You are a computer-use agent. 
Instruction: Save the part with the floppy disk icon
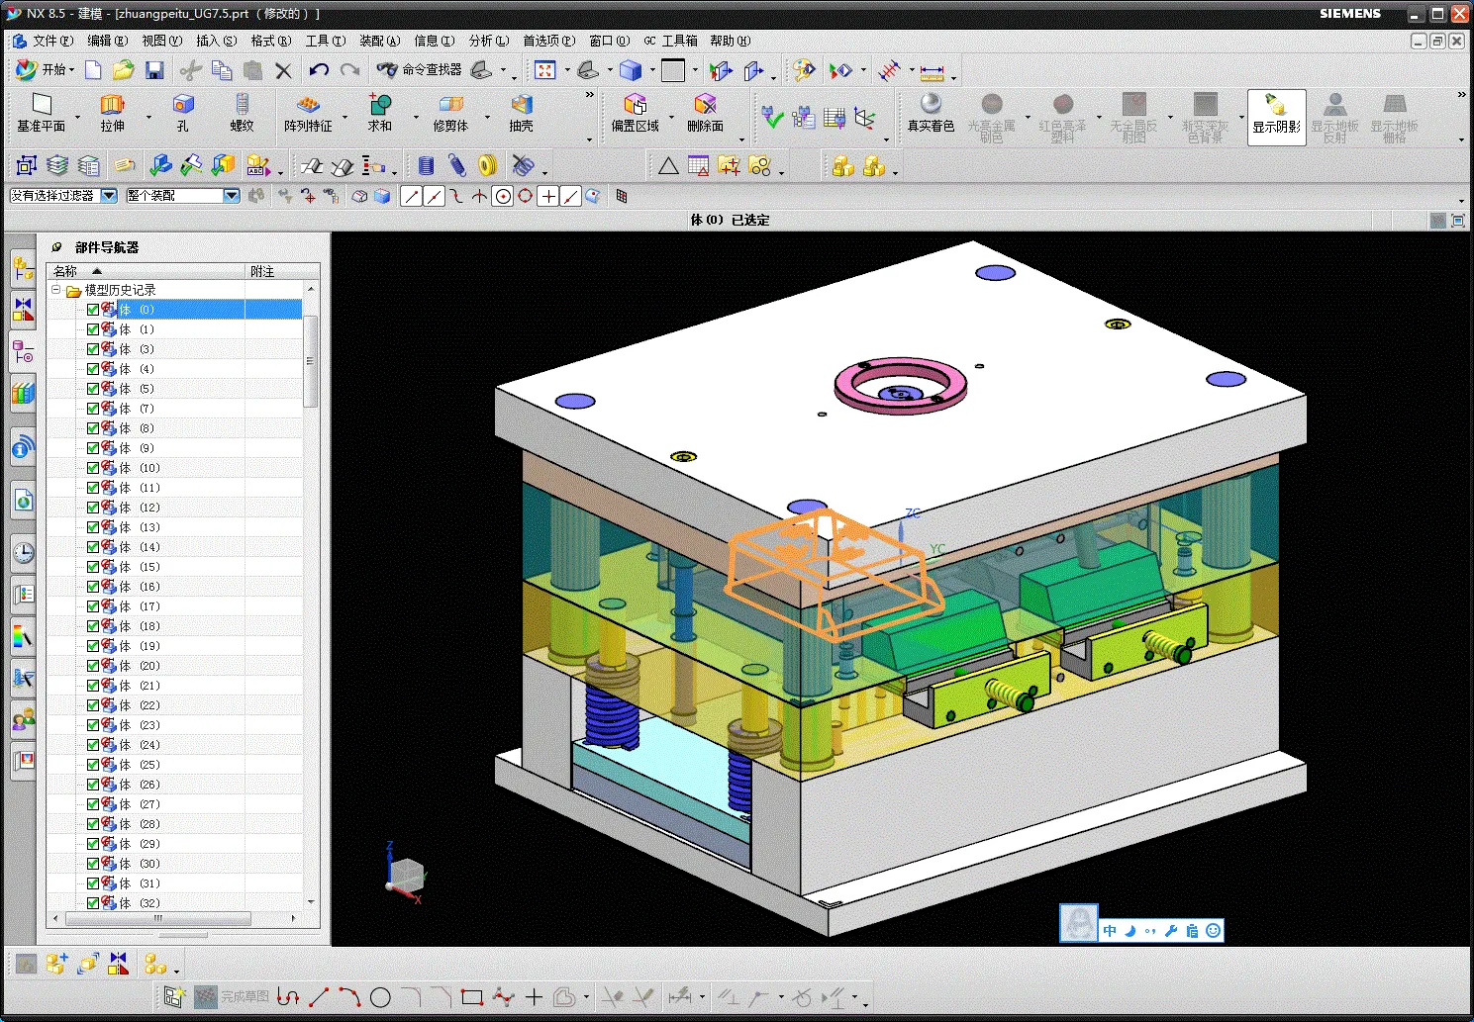154,70
